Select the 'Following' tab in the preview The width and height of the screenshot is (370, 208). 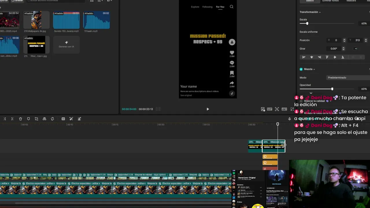click(207, 7)
